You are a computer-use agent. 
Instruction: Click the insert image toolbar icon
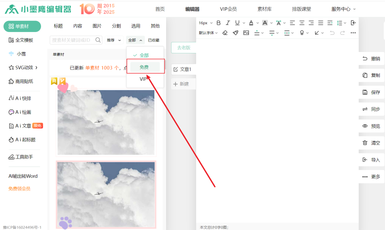click(246, 33)
